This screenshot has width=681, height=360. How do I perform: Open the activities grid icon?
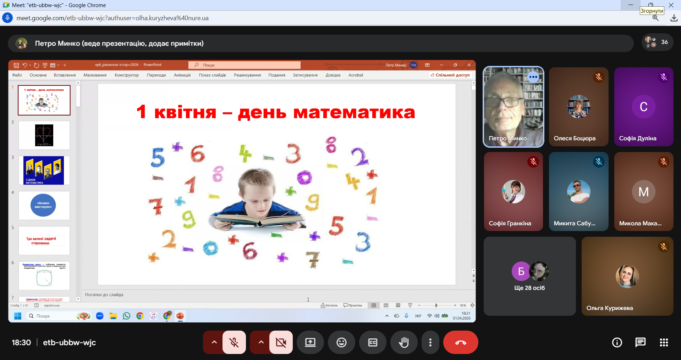(664, 342)
